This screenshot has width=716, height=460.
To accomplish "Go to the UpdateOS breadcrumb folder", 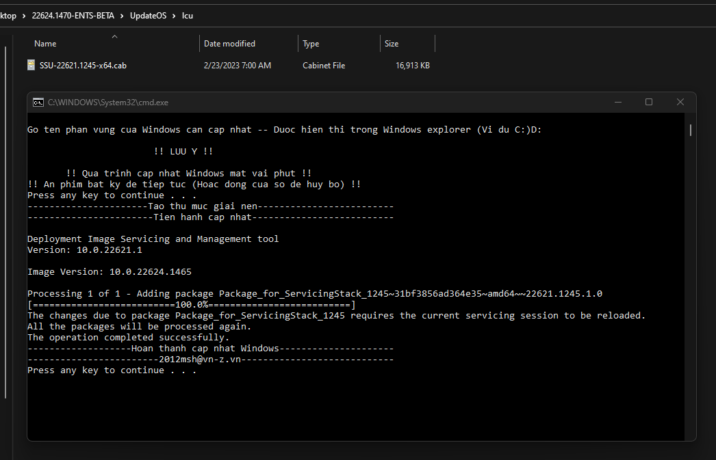I will tap(148, 16).
